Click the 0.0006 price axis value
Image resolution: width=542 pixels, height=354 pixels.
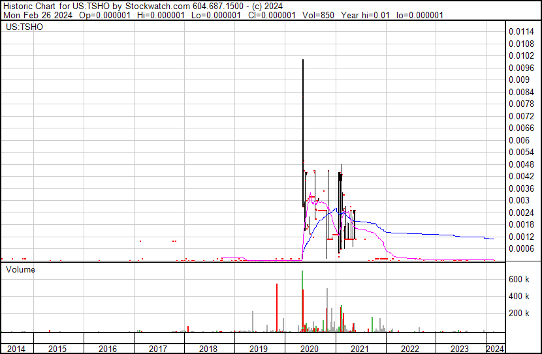point(521,249)
